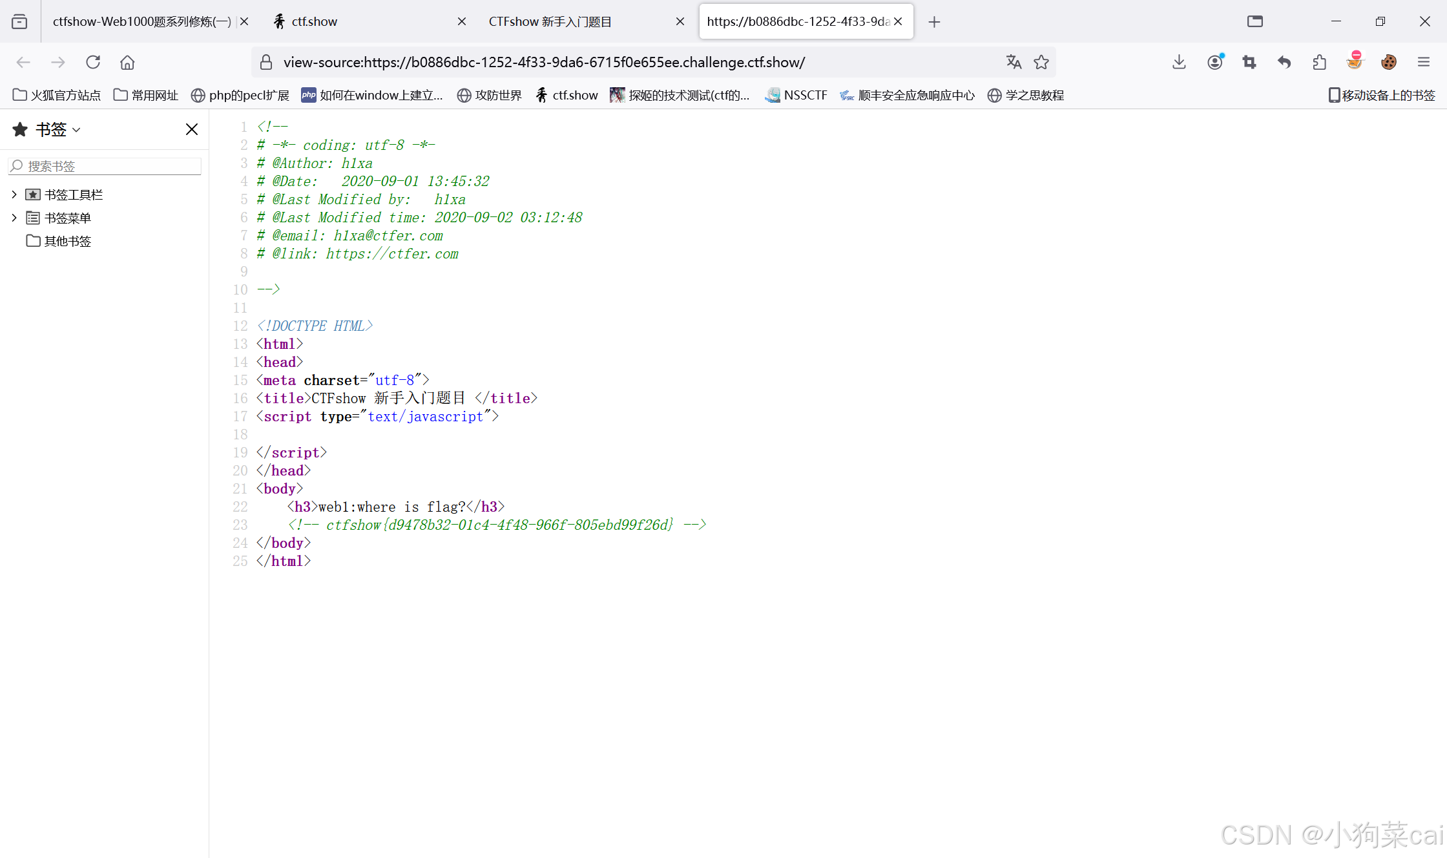
Task: Open the extensions puzzle icon
Action: pyautogui.click(x=1319, y=62)
